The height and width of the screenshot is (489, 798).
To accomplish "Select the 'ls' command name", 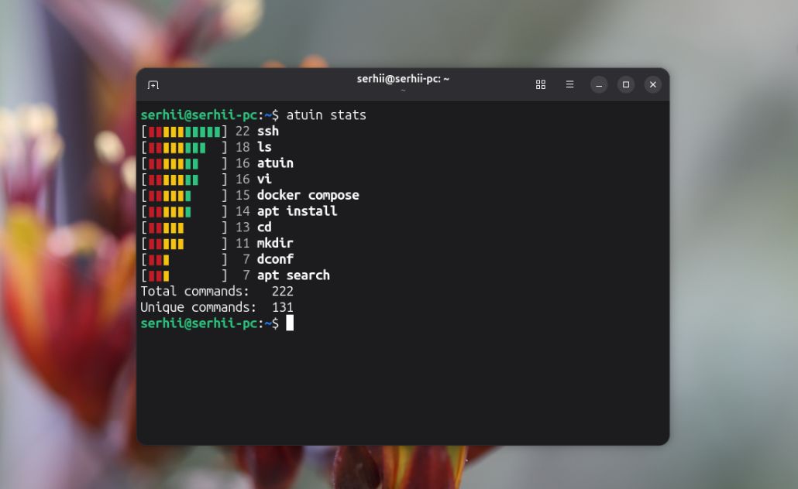I will coord(264,147).
